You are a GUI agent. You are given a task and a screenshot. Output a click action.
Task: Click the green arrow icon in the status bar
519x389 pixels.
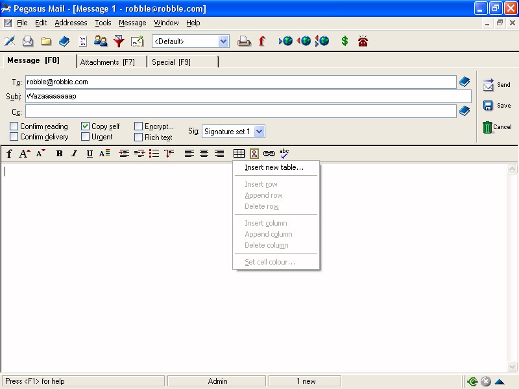pyautogui.click(x=472, y=381)
